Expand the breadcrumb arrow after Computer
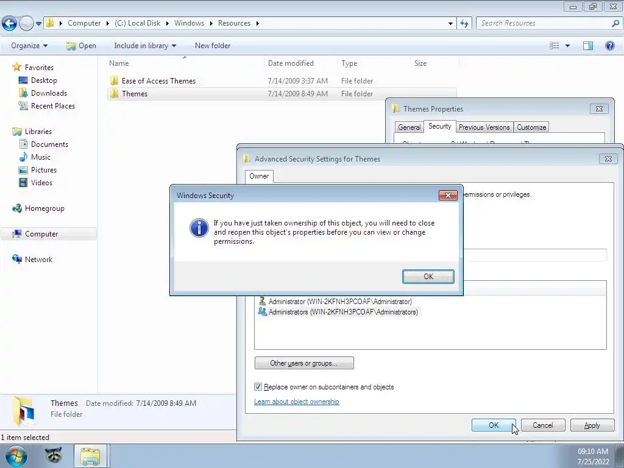This screenshot has height=468, width=624. [107, 24]
